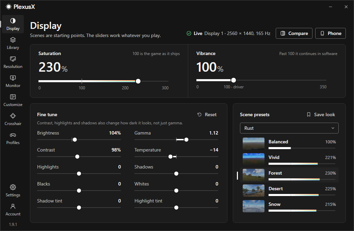
Task: Click the Brightness 104% value
Action: (115, 133)
